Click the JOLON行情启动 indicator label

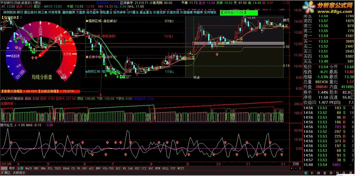pyautogui.click(x=12, y=99)
